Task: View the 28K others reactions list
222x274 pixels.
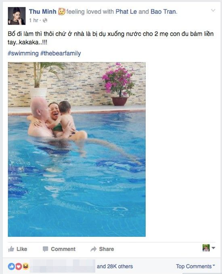Action: [x=115, y=266]
